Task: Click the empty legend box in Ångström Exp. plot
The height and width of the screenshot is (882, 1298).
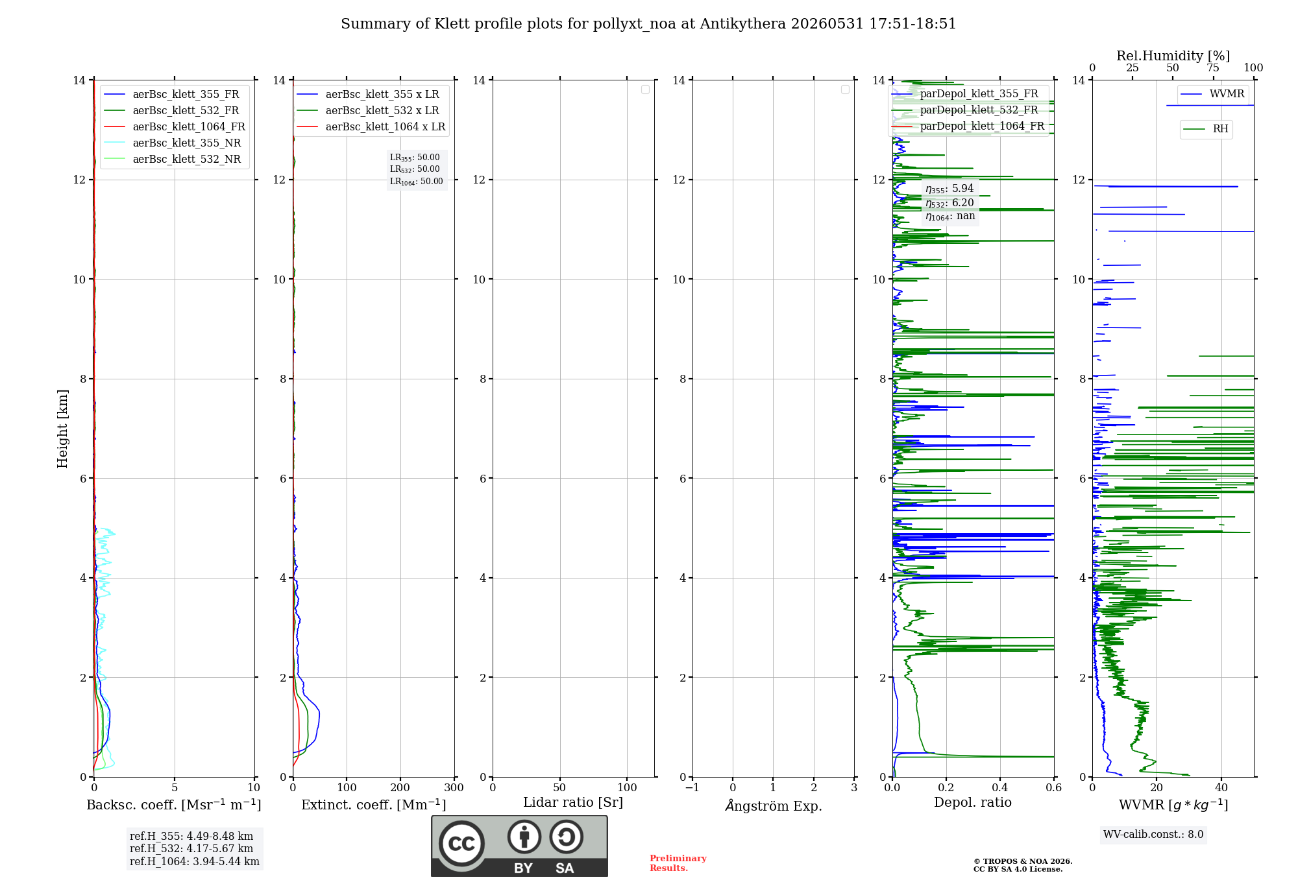Action: (x=845, y=89)
